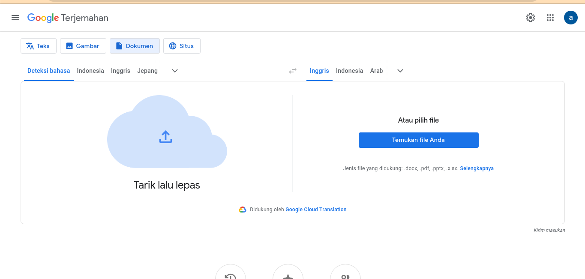Expand the source language list
585x279 pixels.
175,71
